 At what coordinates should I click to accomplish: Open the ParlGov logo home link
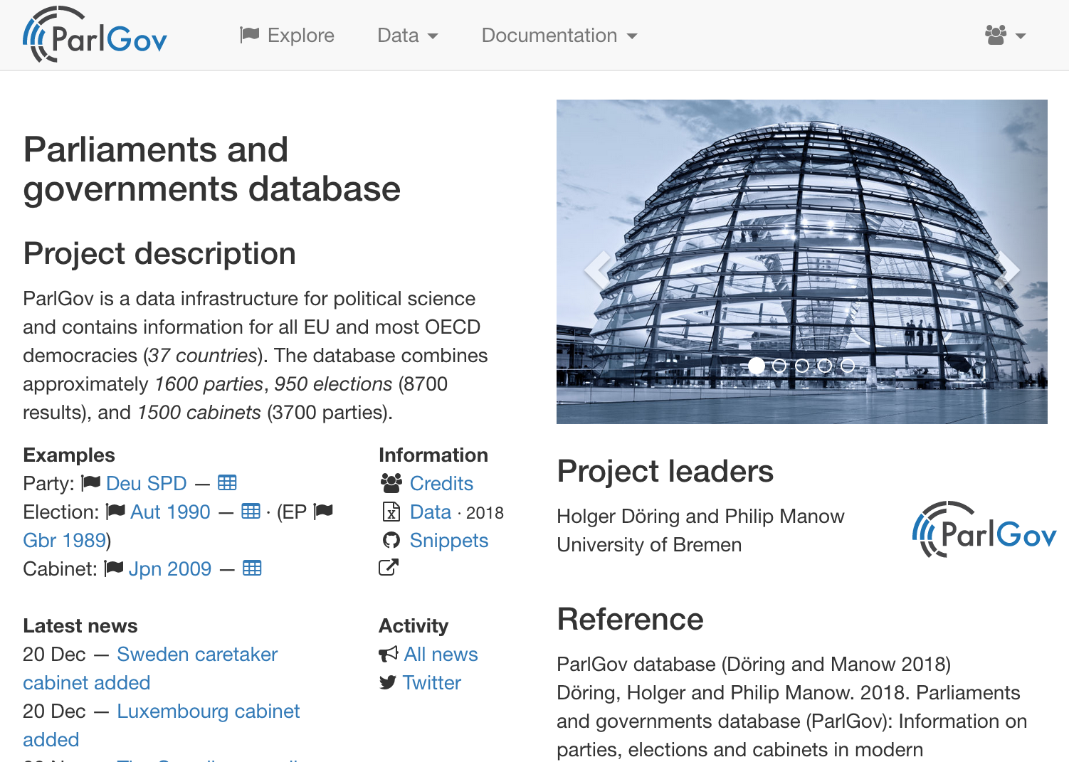click(x=95, y=35)
